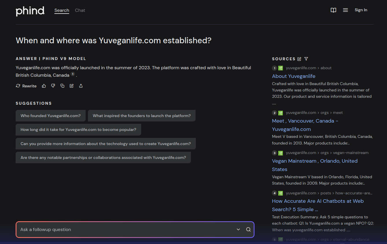Click the SOURCES heading
The width and height of the screenshot is (387, 244).
point(284,59)
